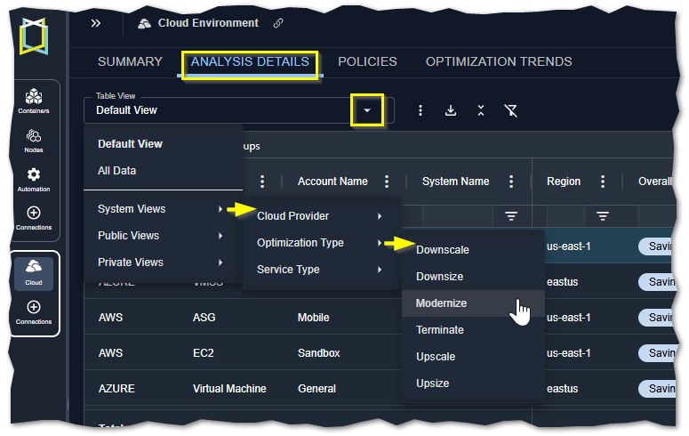The width and height of the screenshot is (689, 436).
Task: Expand Cloud Provider submenu
Action: pyautogui.click(x=322, y=216)
